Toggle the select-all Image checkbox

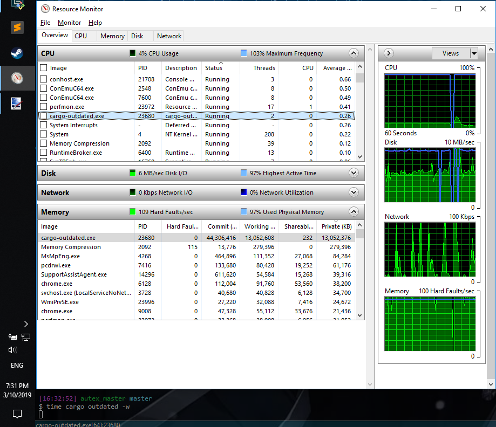coord(44,68)
